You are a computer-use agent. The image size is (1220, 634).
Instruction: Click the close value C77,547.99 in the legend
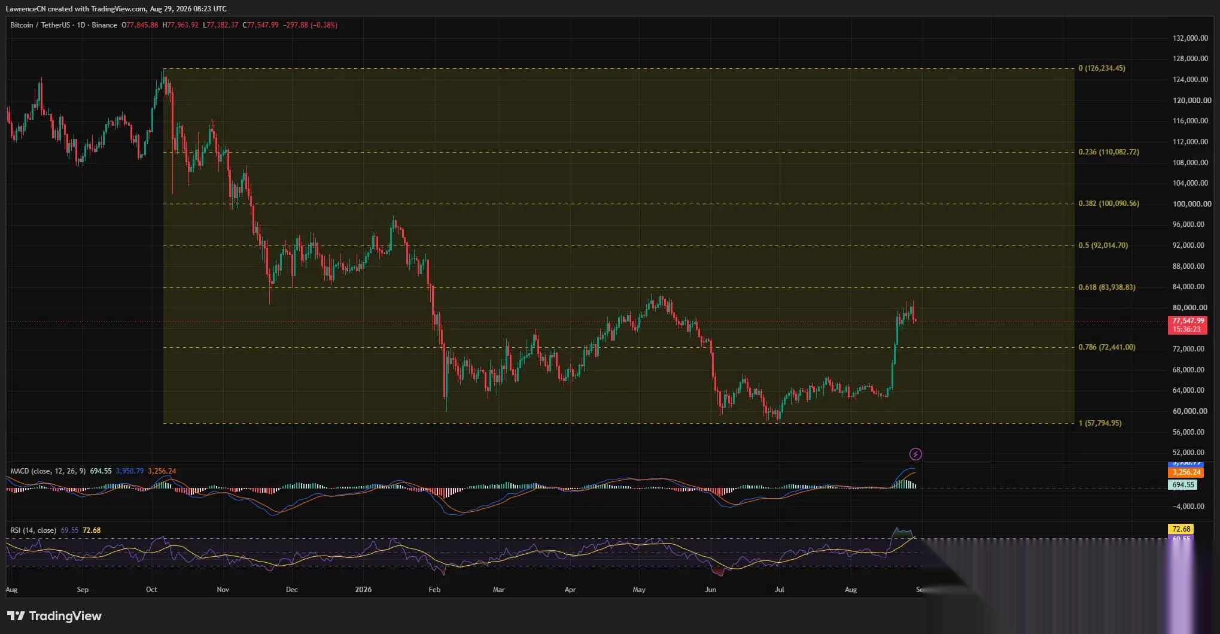tap(260, 25)
